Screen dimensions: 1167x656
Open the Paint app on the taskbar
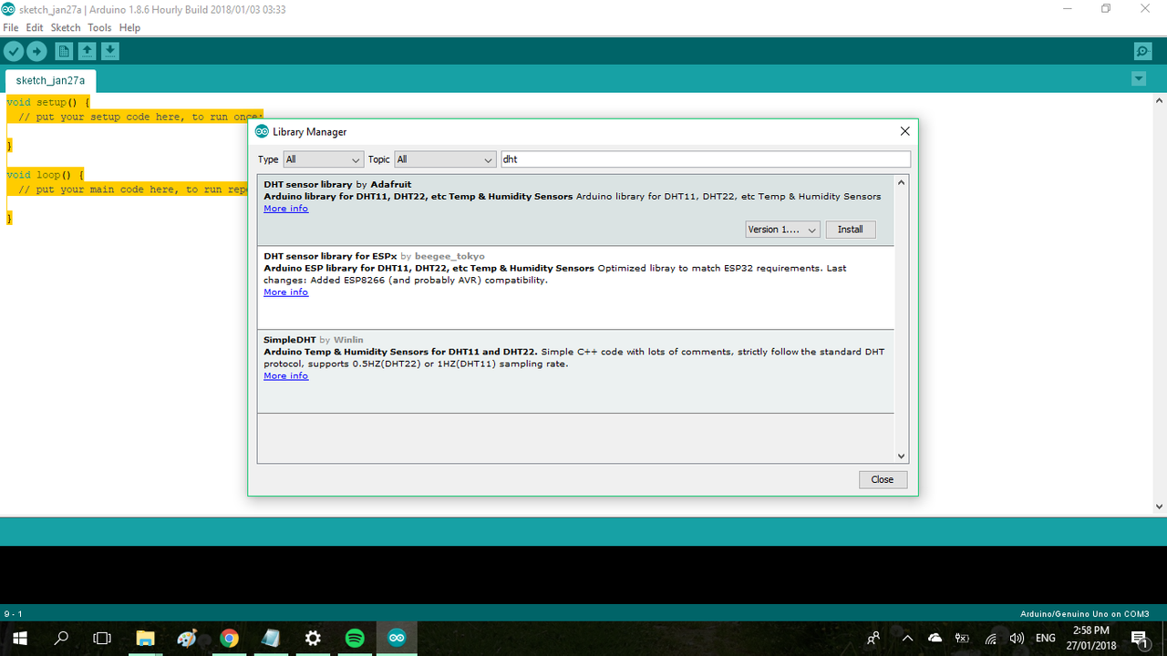pos(187,639)
